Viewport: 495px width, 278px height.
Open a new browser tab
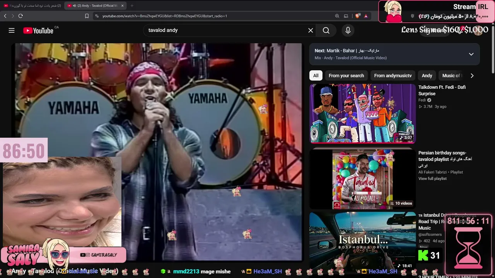132,5
